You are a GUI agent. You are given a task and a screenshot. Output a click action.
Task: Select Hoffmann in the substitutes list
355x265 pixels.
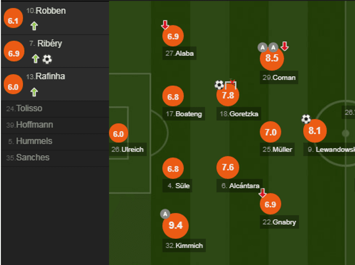coord(34,125)
